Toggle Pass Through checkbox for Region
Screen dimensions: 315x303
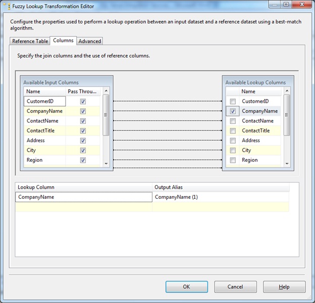pyautogui.click(x=83, y=160)
